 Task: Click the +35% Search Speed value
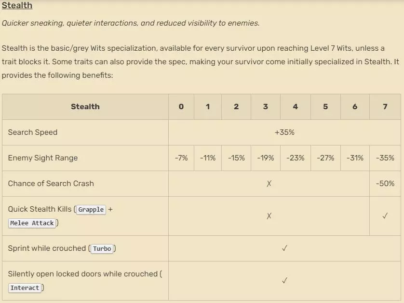pos(284,132)
